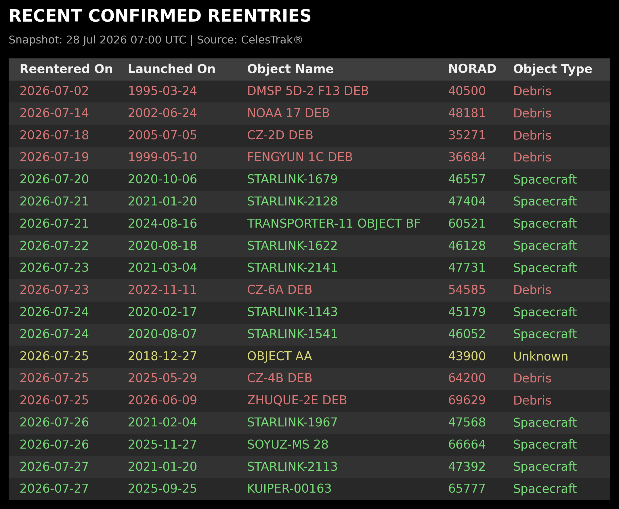Sort by the Object Type header
This screenshot has height=509, width=619.
point(553,69)
